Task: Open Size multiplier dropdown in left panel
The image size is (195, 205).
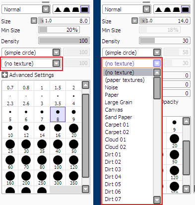Action: 34,21
